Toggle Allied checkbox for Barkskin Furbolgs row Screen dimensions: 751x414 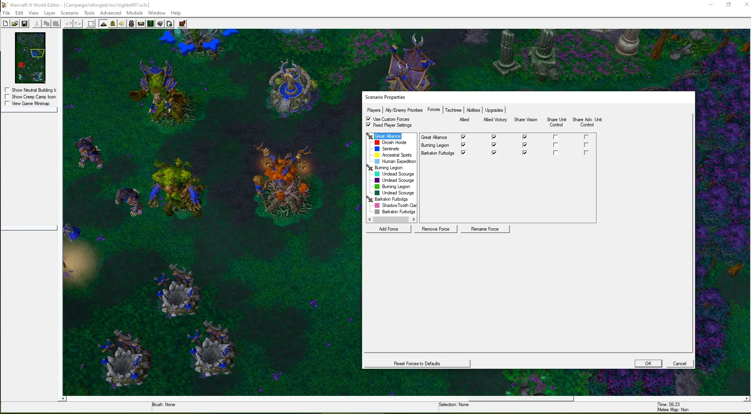(463, 153)
